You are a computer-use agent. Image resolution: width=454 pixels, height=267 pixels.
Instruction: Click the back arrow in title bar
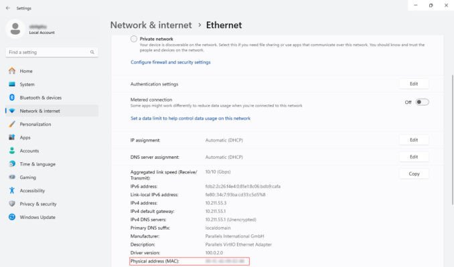tap(7, 9)
